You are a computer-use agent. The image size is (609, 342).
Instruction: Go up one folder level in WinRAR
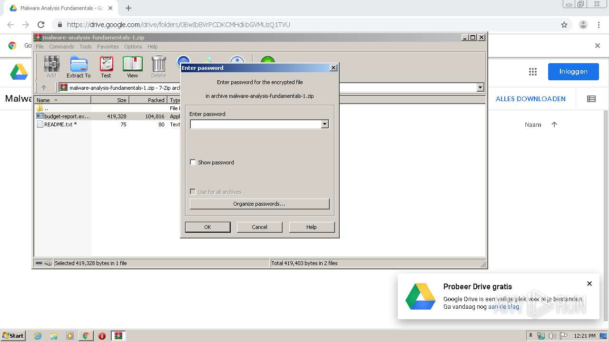point(44,87)
